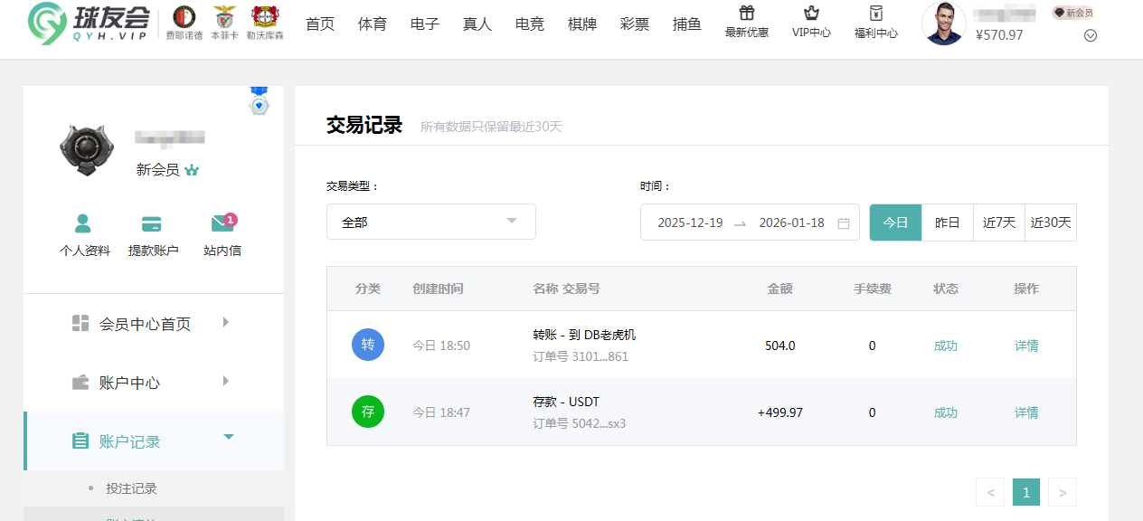Open the date range calendar picker
This screenshot has width=1143, height=521.
(845, 222)
